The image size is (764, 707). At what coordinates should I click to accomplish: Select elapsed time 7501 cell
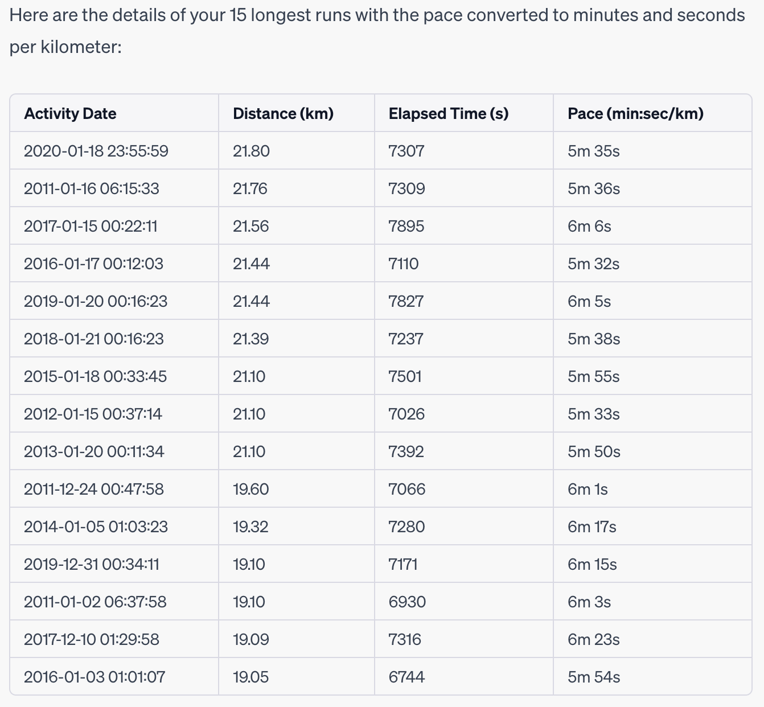coord(405,377)
